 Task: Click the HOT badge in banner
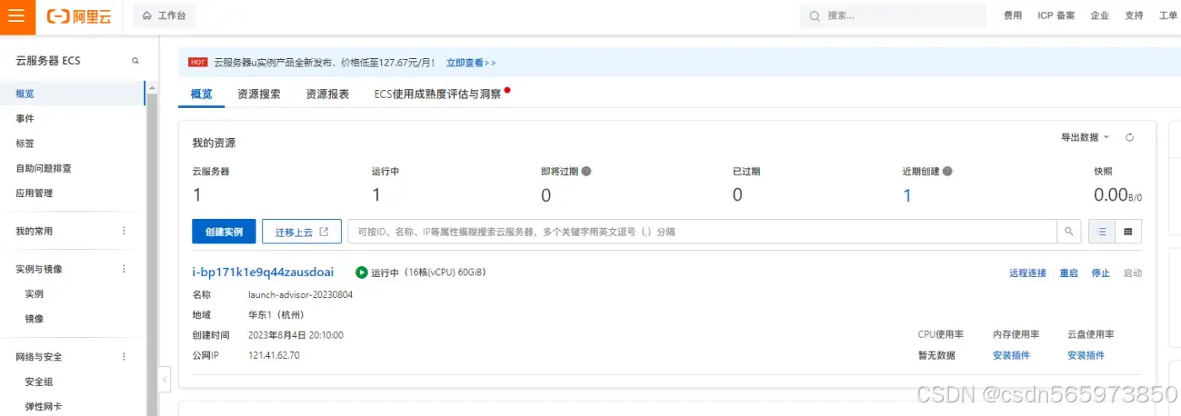tap(197, 62)
